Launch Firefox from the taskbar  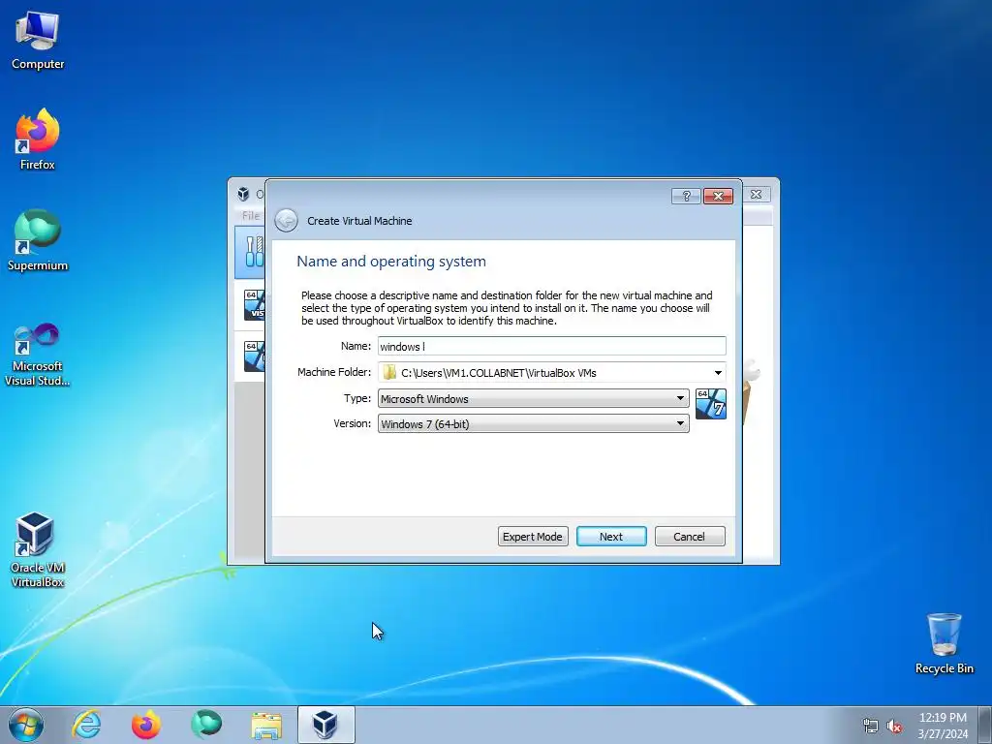(146, 725)
